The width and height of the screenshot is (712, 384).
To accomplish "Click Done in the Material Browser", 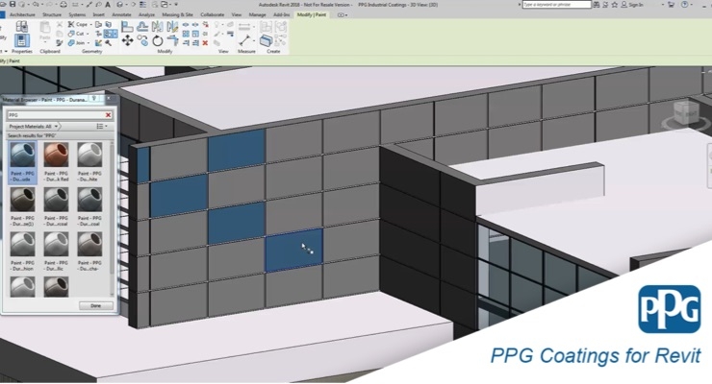I will pos(96,305).
